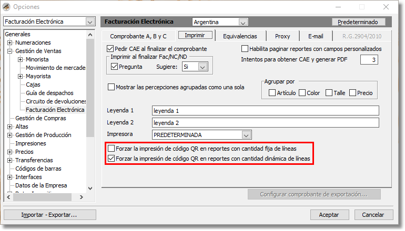
Task: Click tree scrollbar down arrow
Action: tap(90, 188)
